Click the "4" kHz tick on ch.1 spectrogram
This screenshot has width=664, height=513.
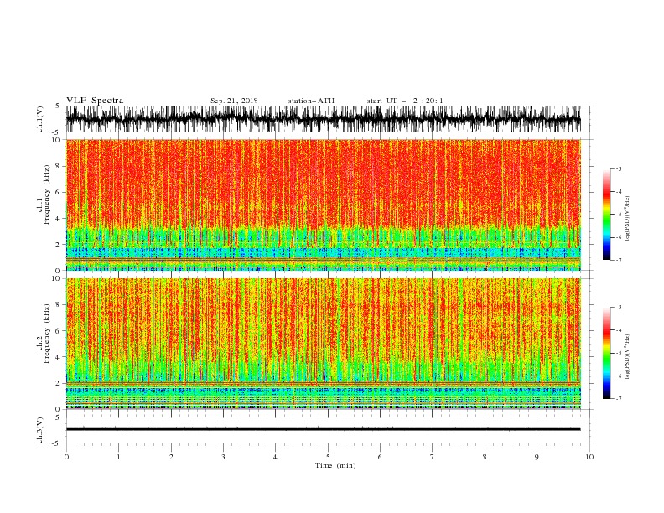58,219
